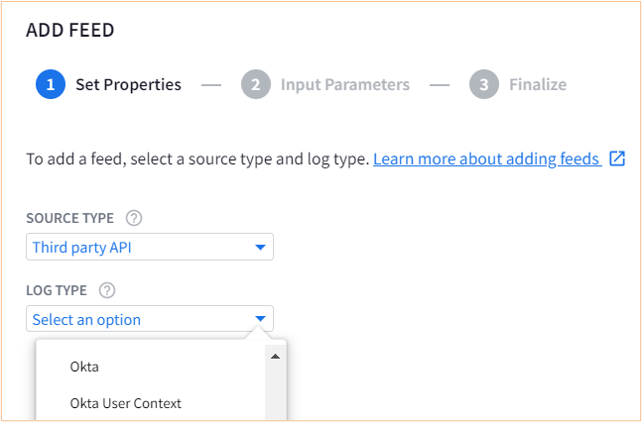Expand the Source Type dropdown arrow
The image size is (642, 422).
(260, 247)
